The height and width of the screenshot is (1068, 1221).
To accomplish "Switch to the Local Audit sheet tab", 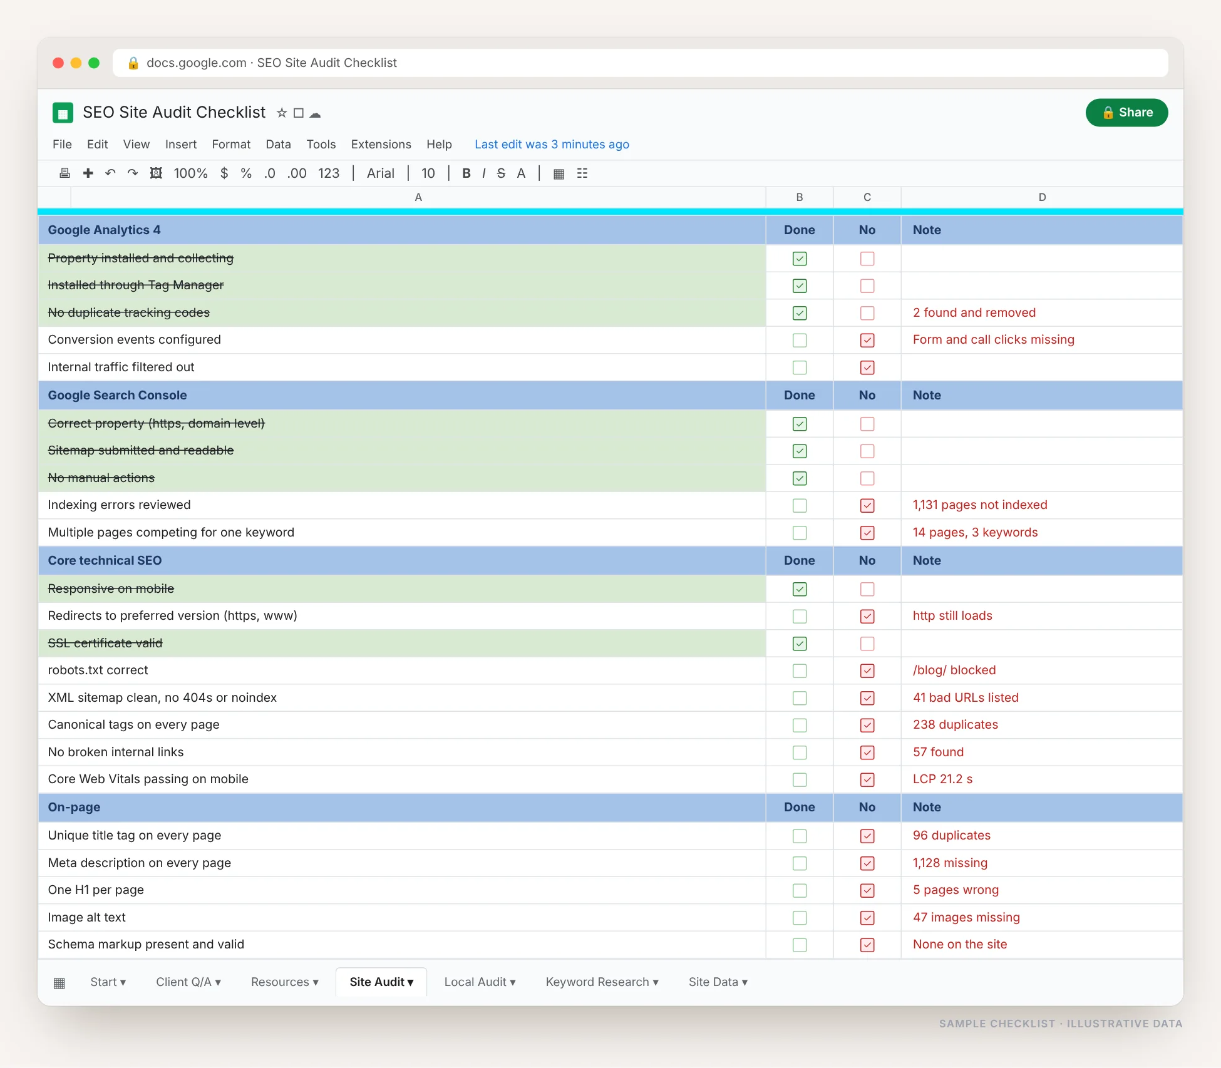I will [x=480, y=982].
